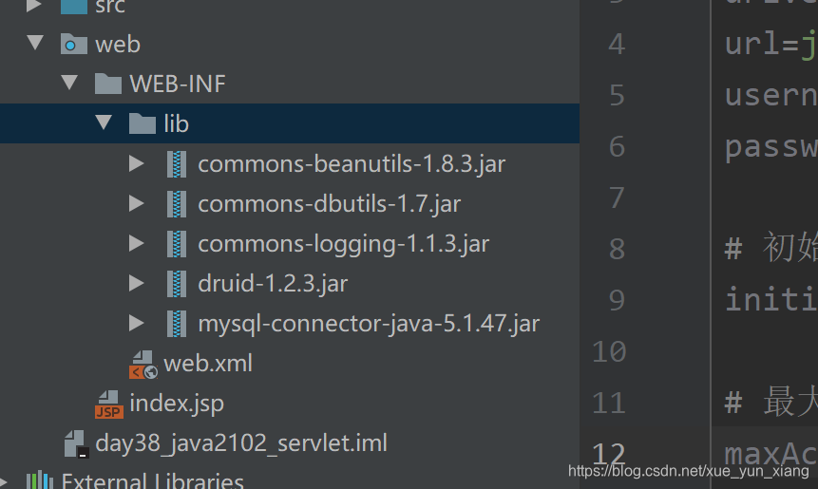Select the WEB-INF folder name
Image resolution: width=818 pixels, height=489 pixels.
(x=178, y=84)
